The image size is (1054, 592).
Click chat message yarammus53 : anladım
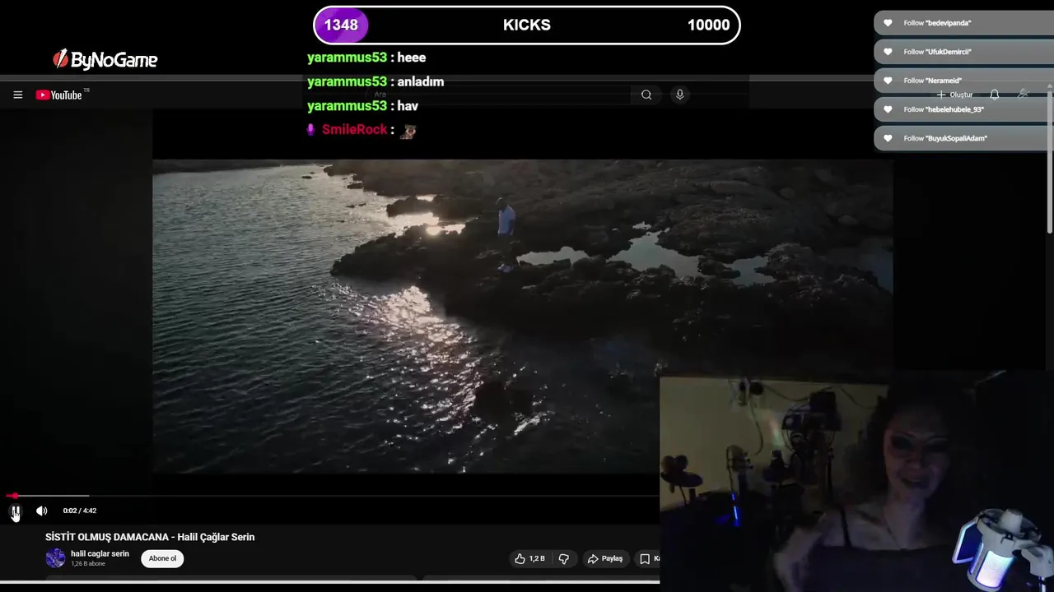tap(375, 81)
